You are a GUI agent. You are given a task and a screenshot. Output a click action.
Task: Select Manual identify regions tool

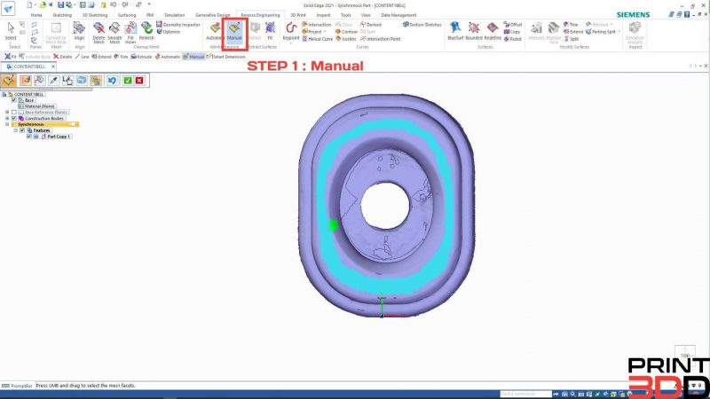coord(234,31)
